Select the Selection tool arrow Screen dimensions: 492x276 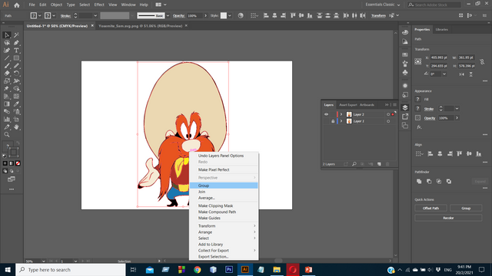[7, 35]
